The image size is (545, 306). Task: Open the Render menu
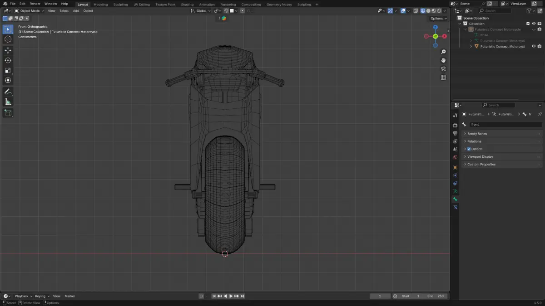[x=35, y=4]
